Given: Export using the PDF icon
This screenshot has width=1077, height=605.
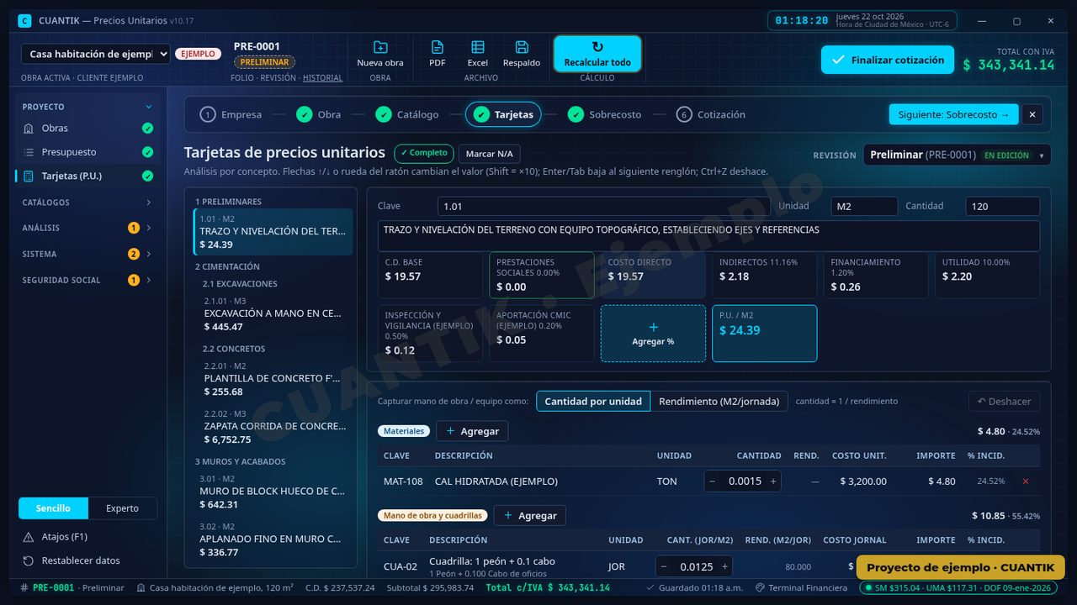Looking at the screenshot, I should coord(438,54).
